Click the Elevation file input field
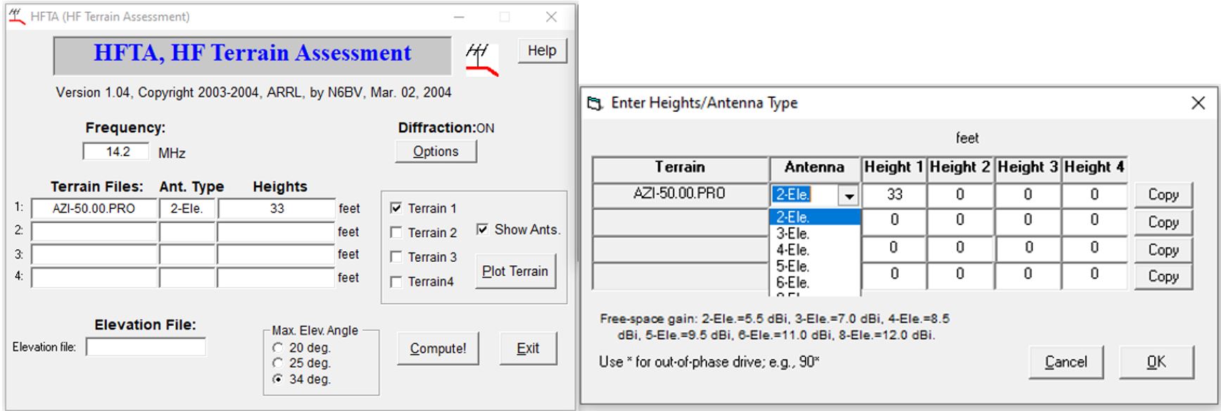 click(x=146, y=347)
